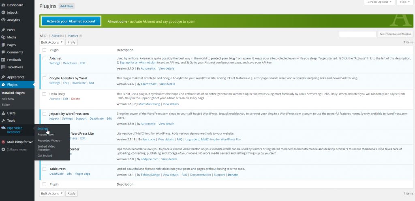Click Search Installed Plugins button
Screen dimensions: 415x201
point(395,34)
